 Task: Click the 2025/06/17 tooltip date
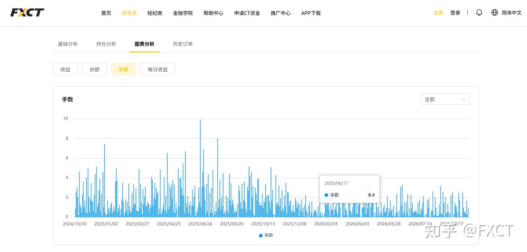(x=336, y=183)
